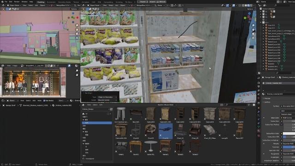This screenshot has width=295, height=166.
Task: Open the Interior_Design asset library dropdown
Action: click(x=95, y=109)
